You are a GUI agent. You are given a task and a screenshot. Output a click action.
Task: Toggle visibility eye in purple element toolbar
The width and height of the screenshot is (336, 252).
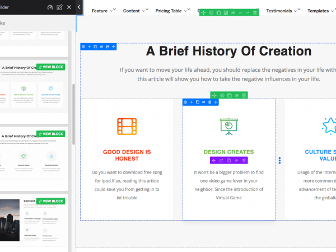[x=236, y=160]
